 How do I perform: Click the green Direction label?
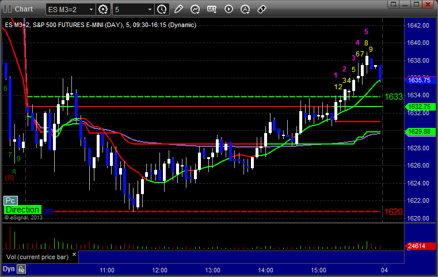pos(22,210)
